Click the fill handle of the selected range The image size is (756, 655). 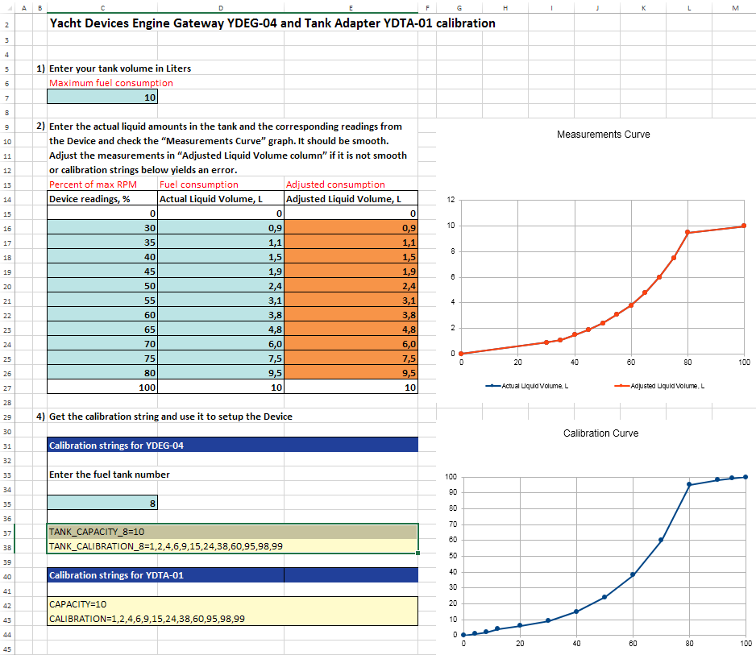point(417,553)
